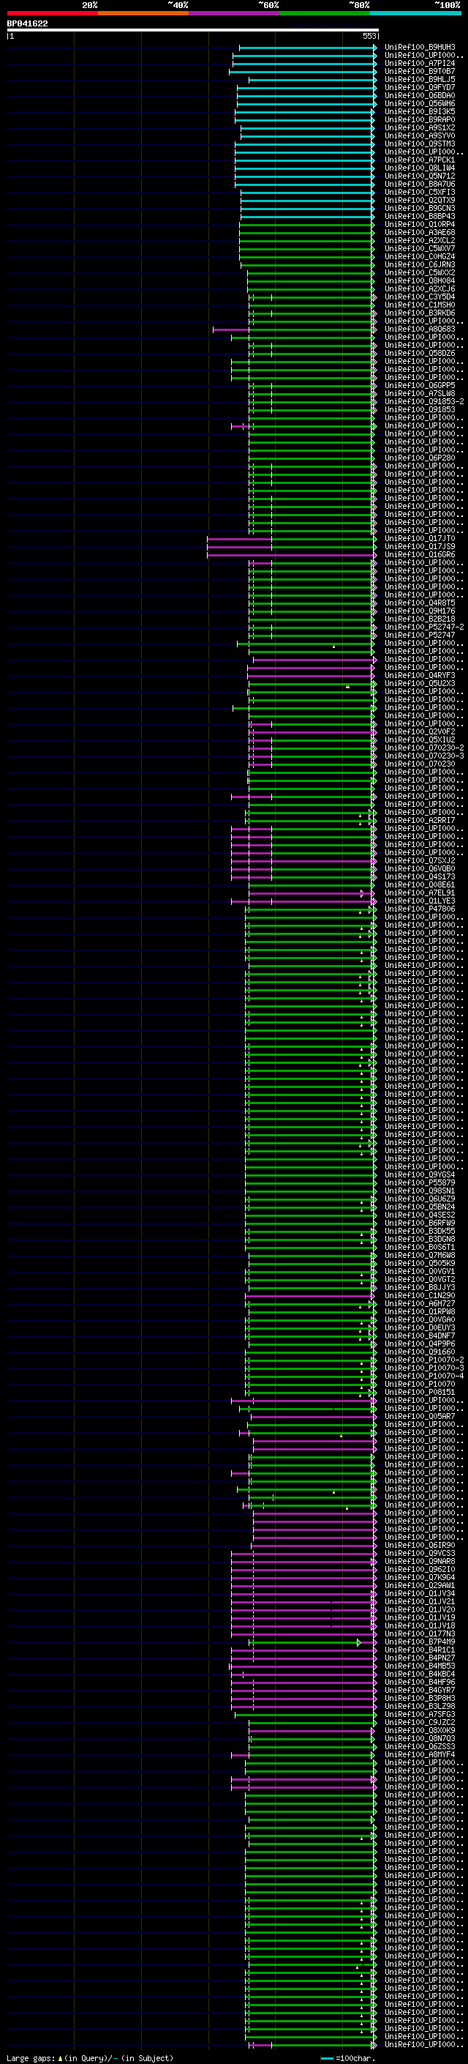Screen dimensions: 468x2064
Task: Select the UniRef100_B3RKD6 label
Action: [420, 313]
